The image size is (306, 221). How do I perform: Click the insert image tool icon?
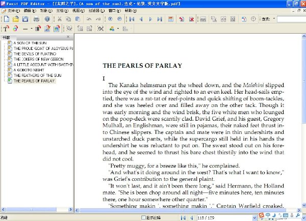[47, 29]
